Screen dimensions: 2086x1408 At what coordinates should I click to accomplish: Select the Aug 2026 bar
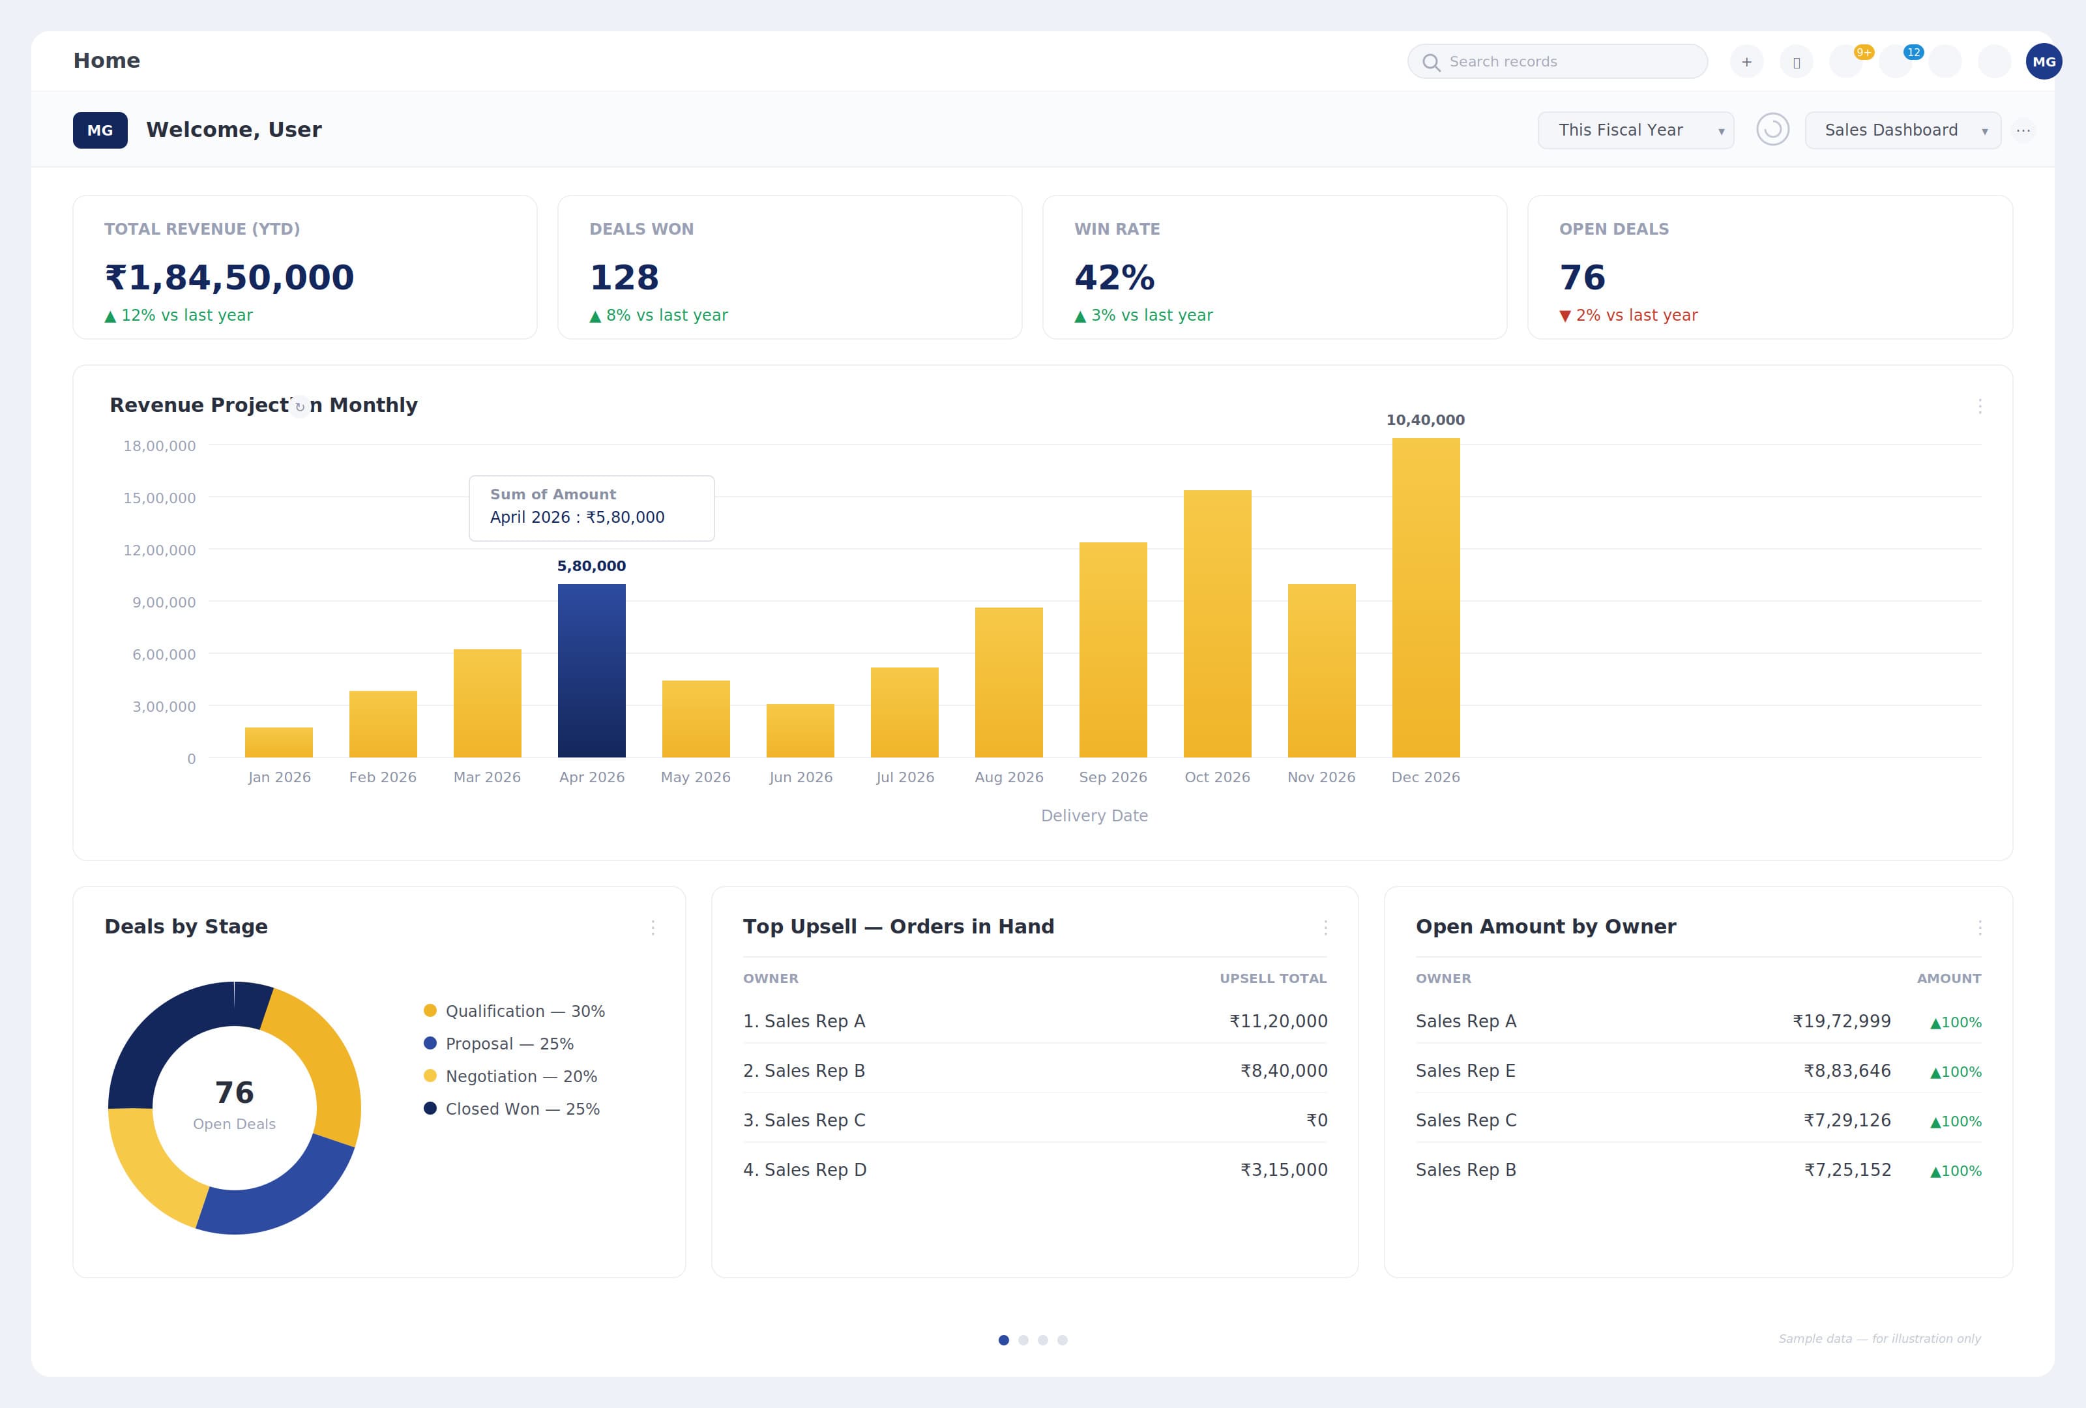(1009, 683)
